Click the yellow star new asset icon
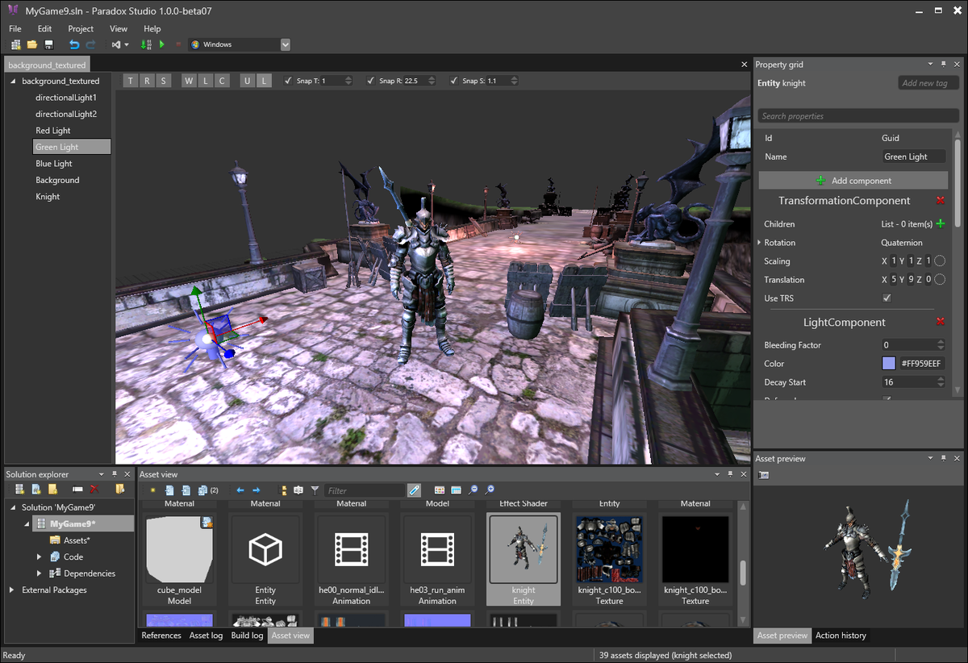 (x=152, y=490)
